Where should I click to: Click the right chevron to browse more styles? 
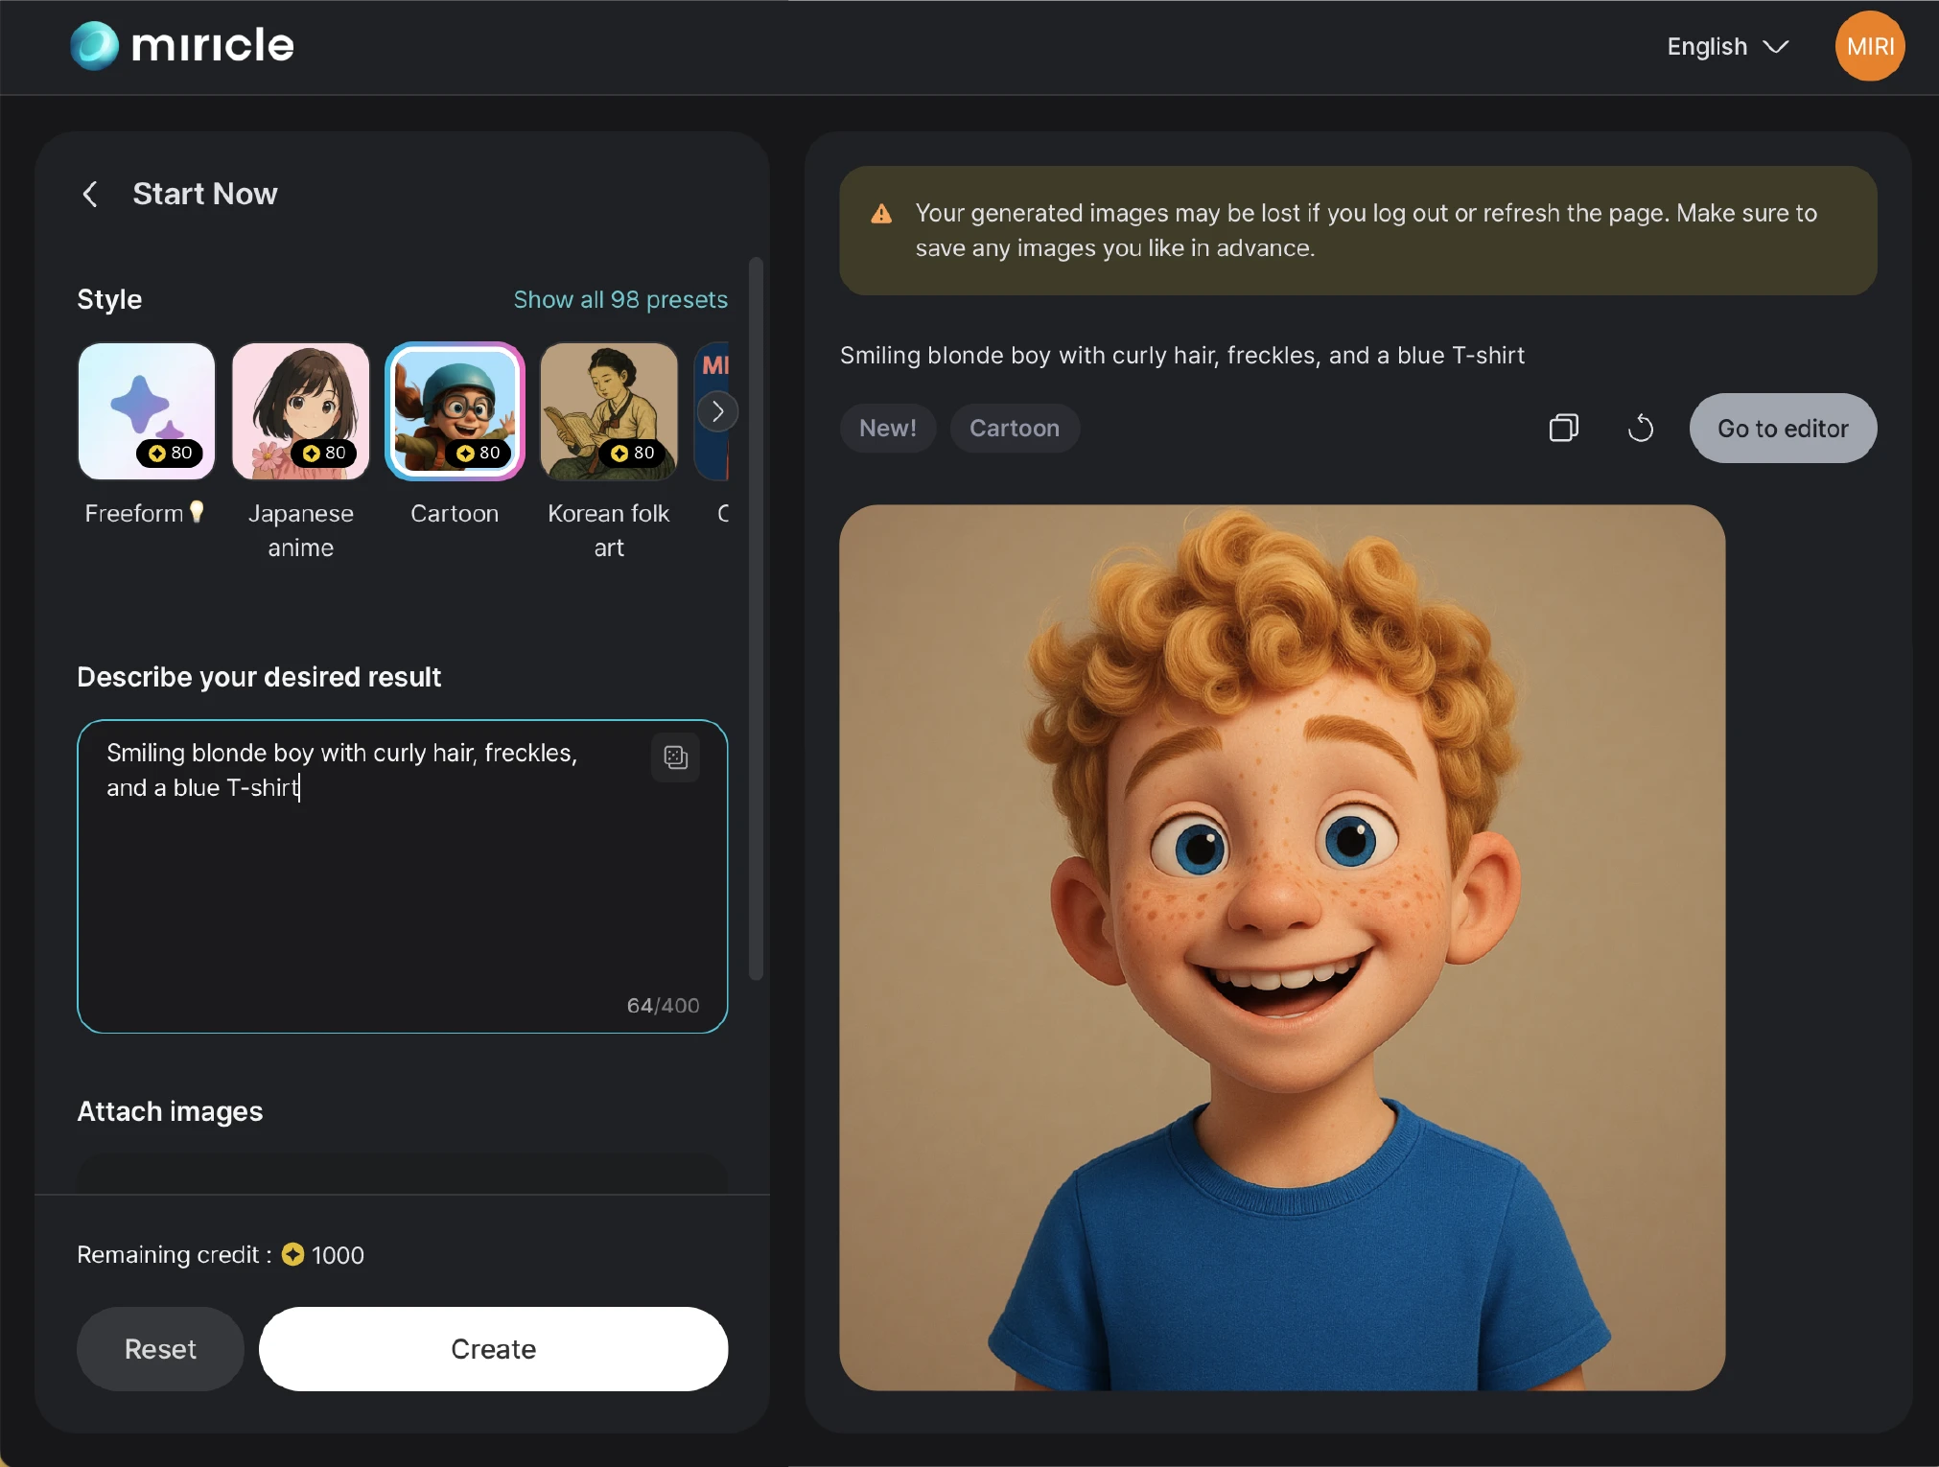pos(718,411)
